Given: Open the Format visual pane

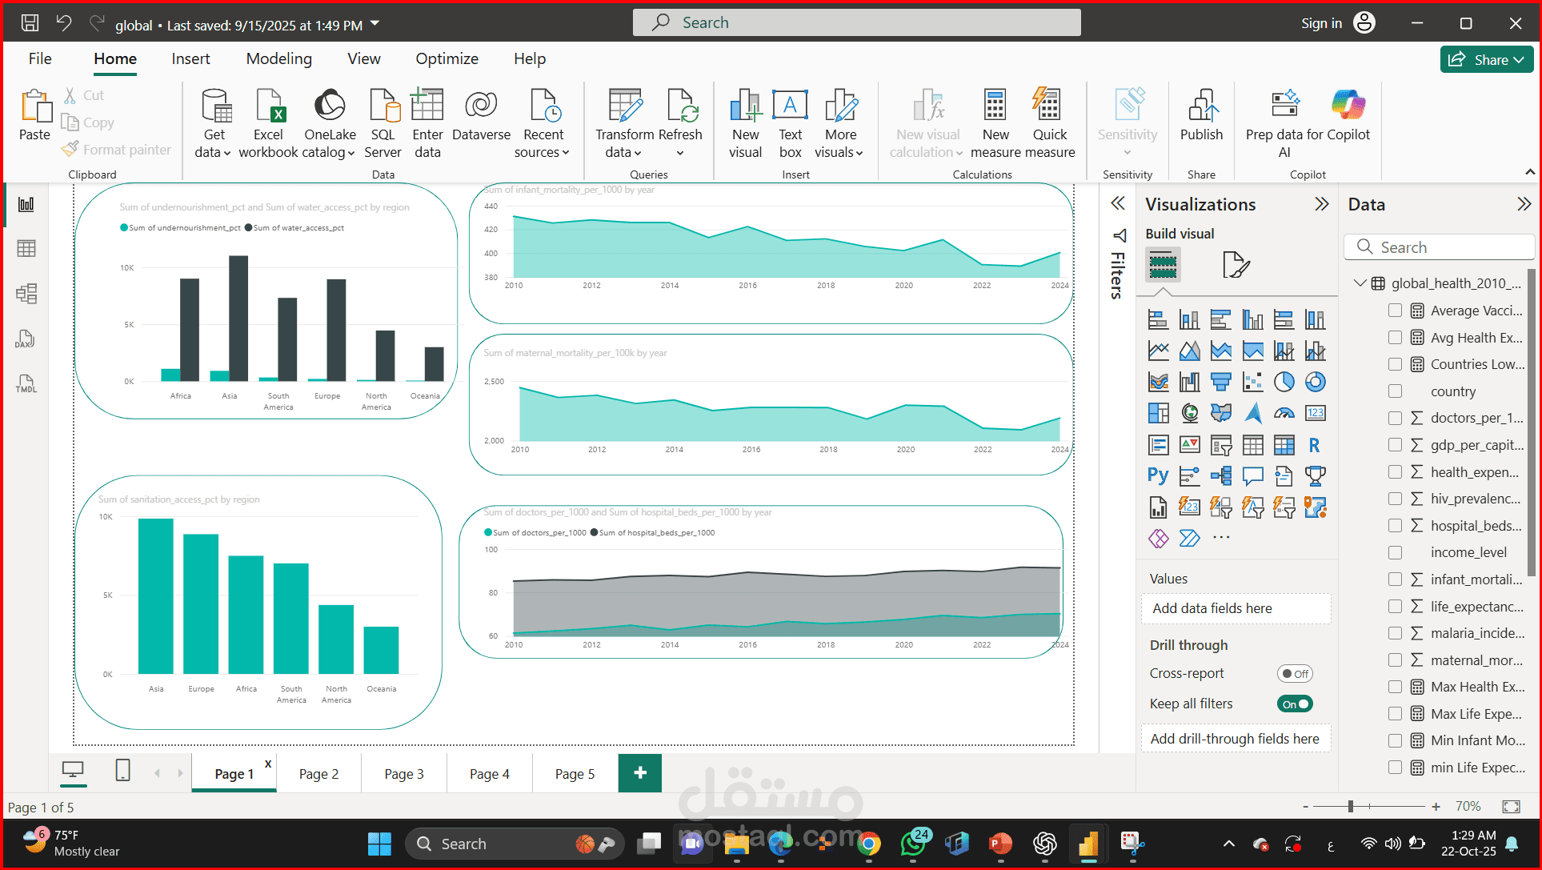Looking at the screenshot, I should click(x=1236, y=264).
